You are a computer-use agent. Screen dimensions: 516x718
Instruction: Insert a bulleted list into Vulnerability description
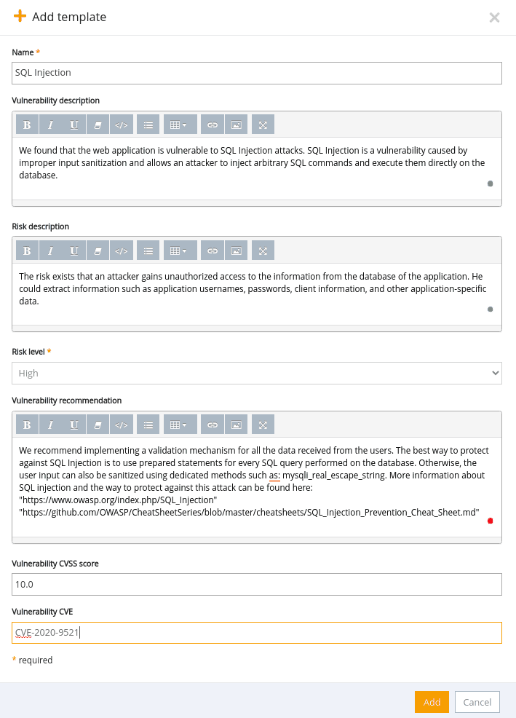tap(148, 124)
